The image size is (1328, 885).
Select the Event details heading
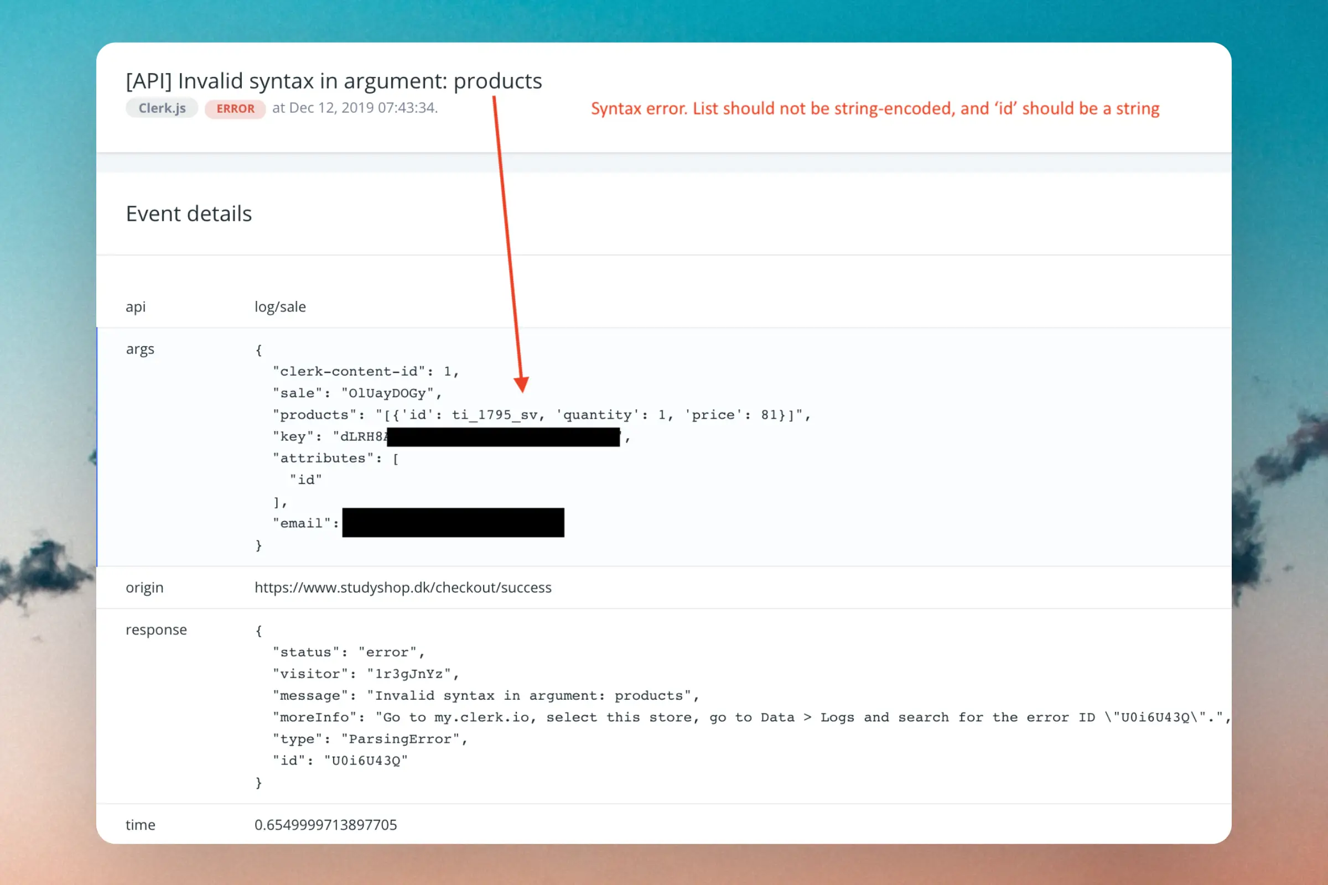pyautogui.click(x=189, y=214)
